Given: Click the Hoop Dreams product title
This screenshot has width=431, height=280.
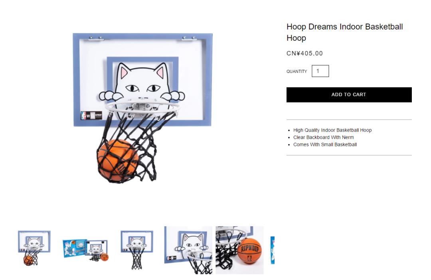Looking at the screenshot, I should (344, 32).
